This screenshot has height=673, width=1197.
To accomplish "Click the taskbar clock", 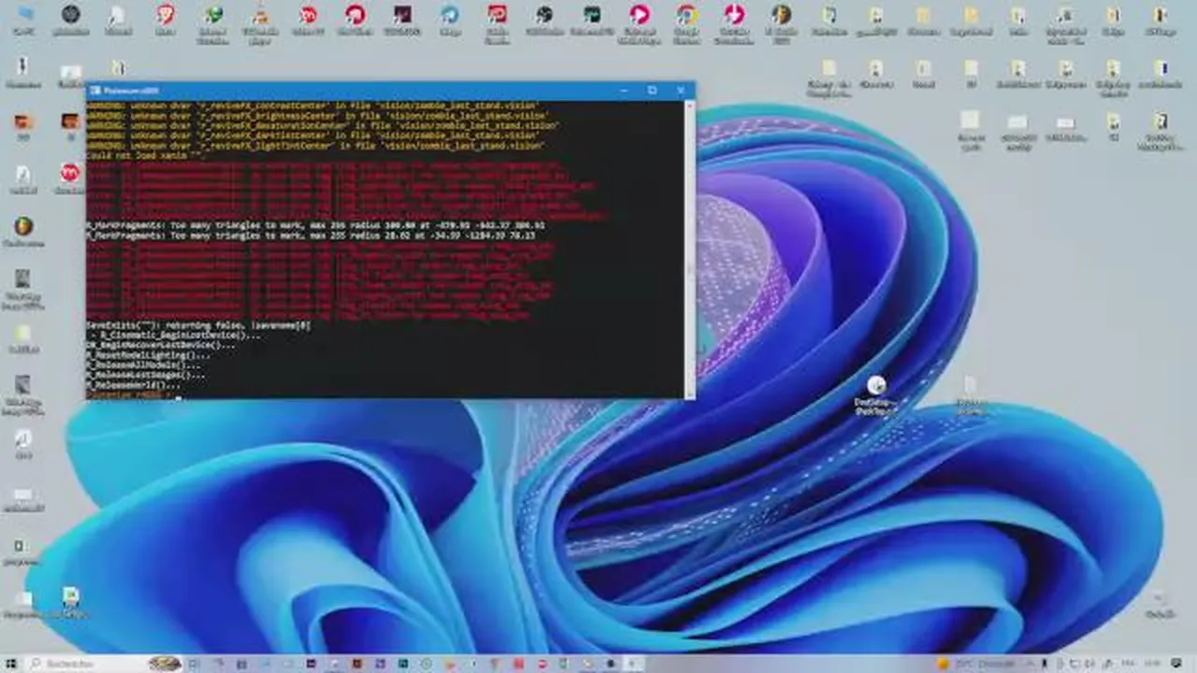I will pos(1150,663).
